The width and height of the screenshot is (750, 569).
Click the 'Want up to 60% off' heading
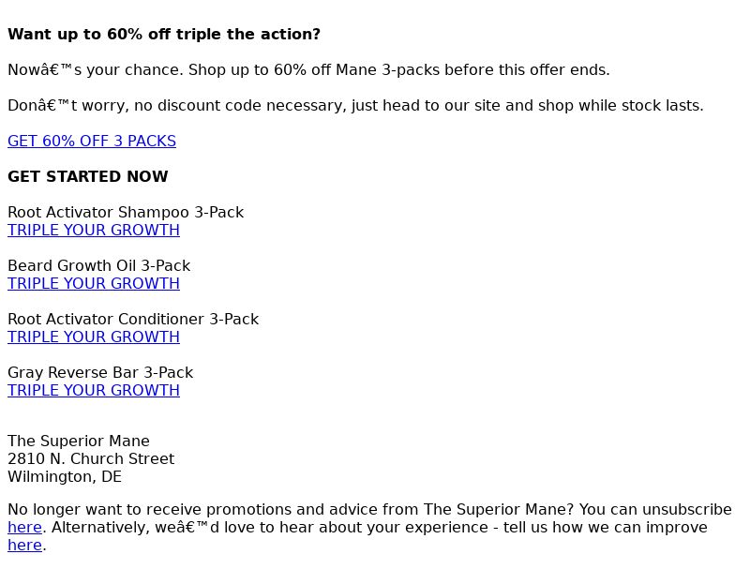[x=164, y=35]
